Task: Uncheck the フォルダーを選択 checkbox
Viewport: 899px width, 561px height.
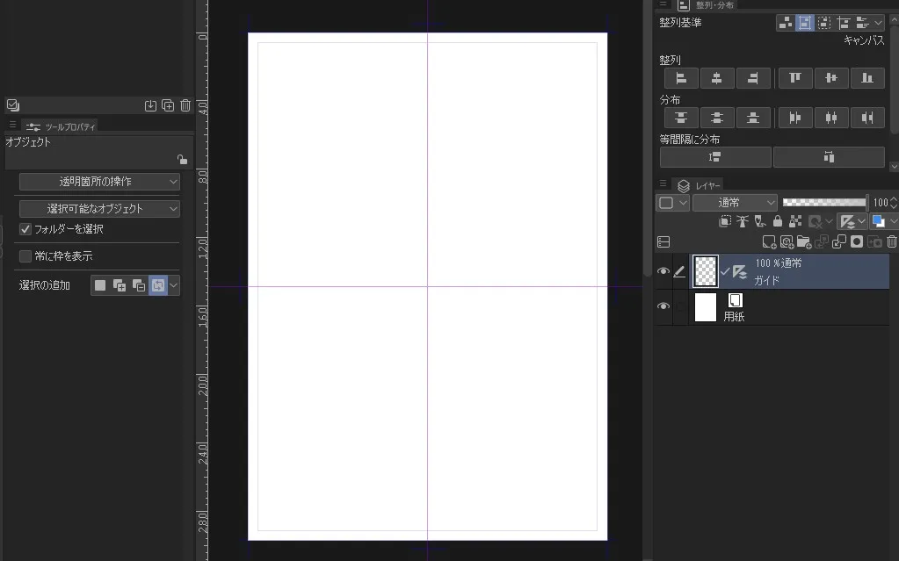Action: coord(24,230)
